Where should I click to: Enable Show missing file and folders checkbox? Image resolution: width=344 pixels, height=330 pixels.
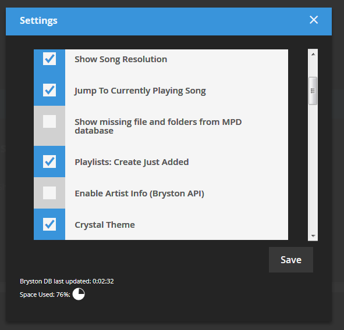click(49, 121)
